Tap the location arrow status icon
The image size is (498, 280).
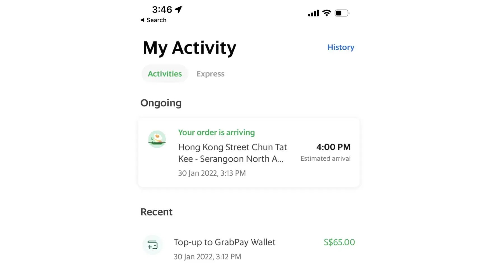point(178,10)
